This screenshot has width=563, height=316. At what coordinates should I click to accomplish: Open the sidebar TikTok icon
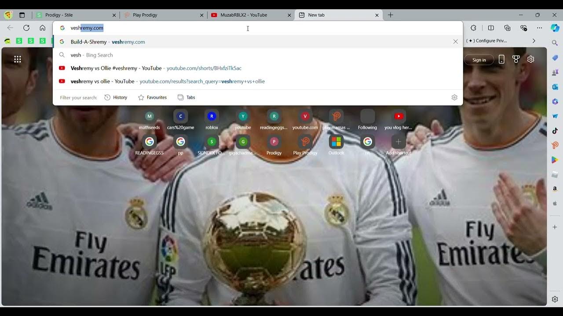(x=555, y=131)
